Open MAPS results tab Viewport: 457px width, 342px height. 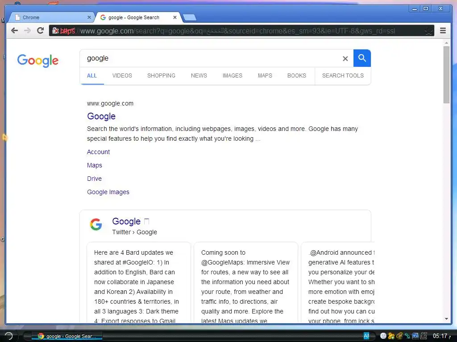point(265,76)
